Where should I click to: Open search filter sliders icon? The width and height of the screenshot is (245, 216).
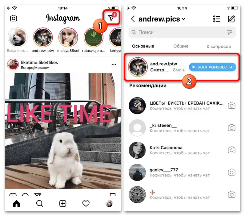[x=230, y=32]
